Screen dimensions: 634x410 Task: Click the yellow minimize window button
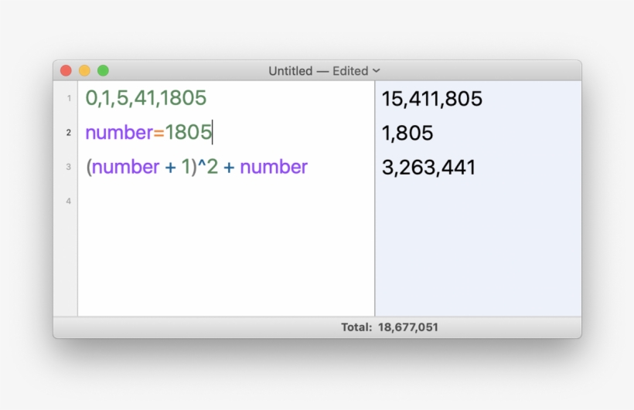84,70
